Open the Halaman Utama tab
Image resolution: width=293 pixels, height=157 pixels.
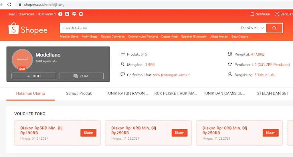click(30, 93)
